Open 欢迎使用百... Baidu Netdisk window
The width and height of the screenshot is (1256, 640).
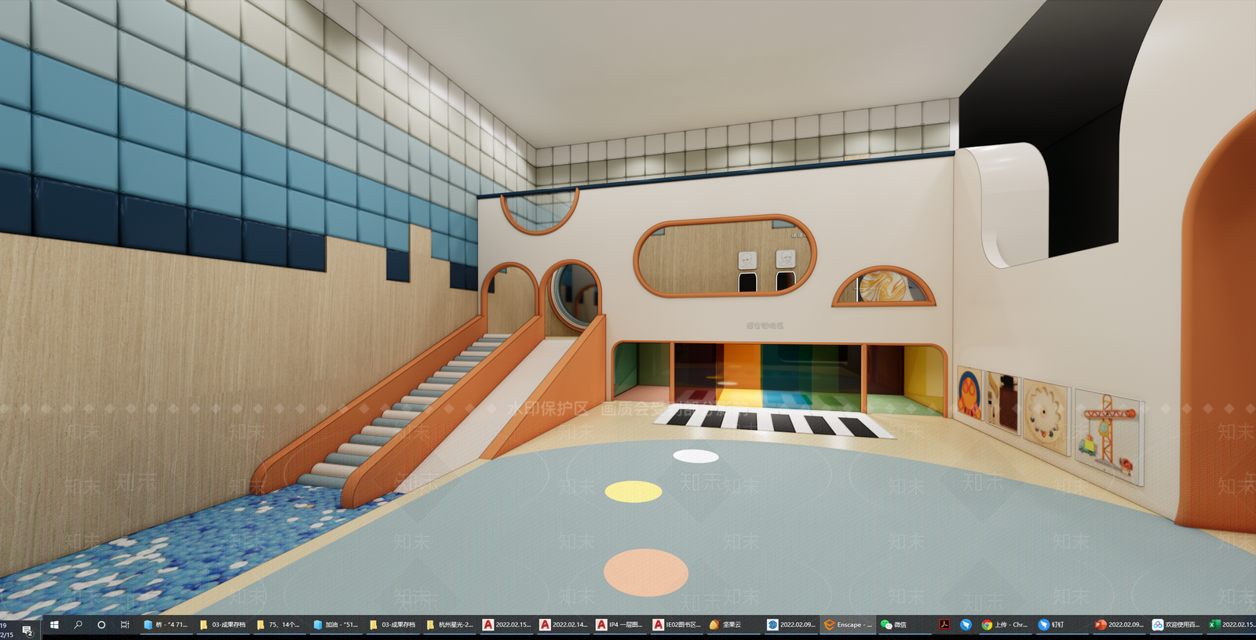(x=1176, y=625)
